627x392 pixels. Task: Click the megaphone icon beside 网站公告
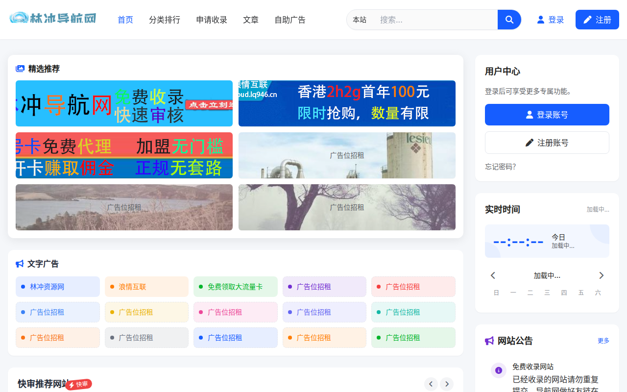(489, 341)
